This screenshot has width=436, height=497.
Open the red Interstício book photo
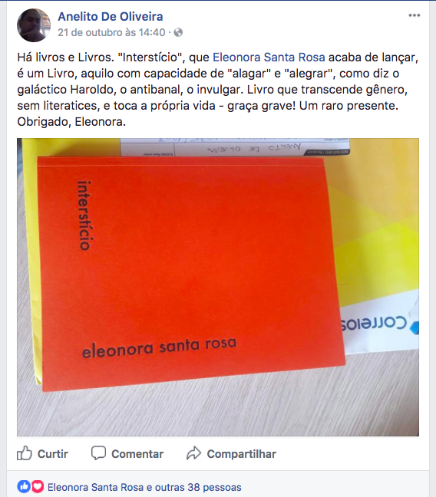click(x=218, y=287)
